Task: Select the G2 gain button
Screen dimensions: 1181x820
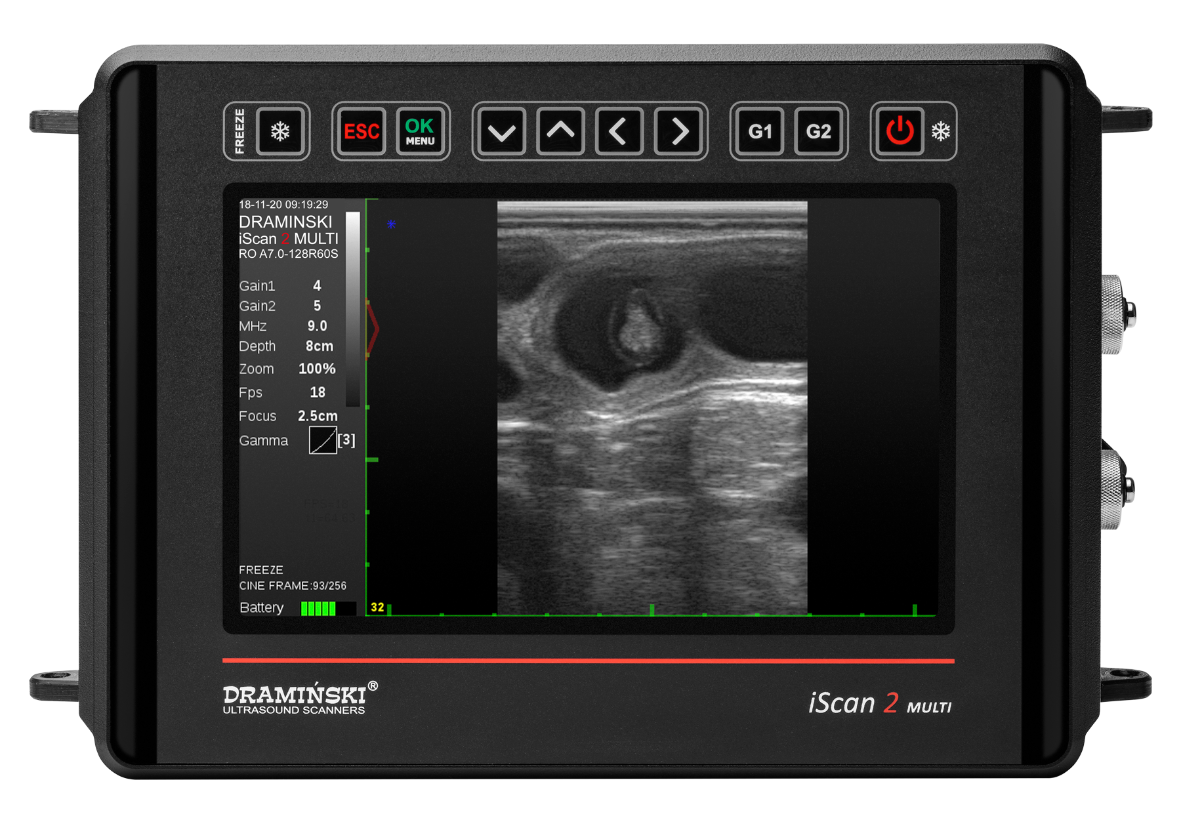Action: [818, 132]
